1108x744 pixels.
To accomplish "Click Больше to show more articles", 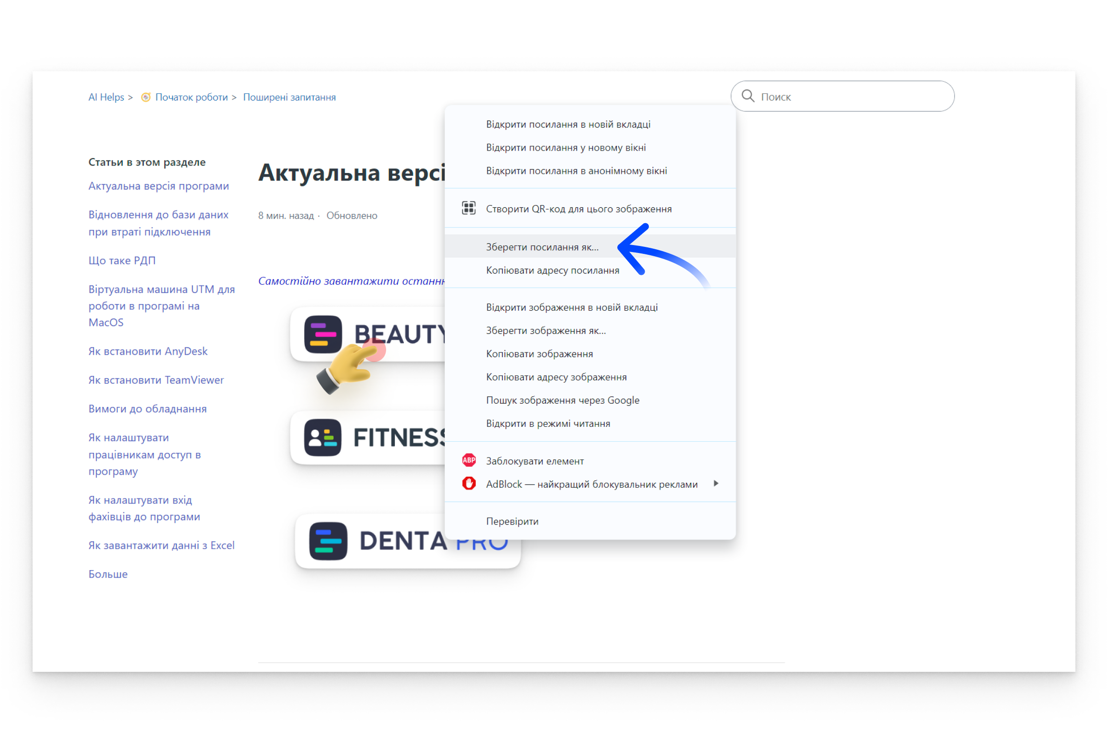I will [x=108, y=575].
